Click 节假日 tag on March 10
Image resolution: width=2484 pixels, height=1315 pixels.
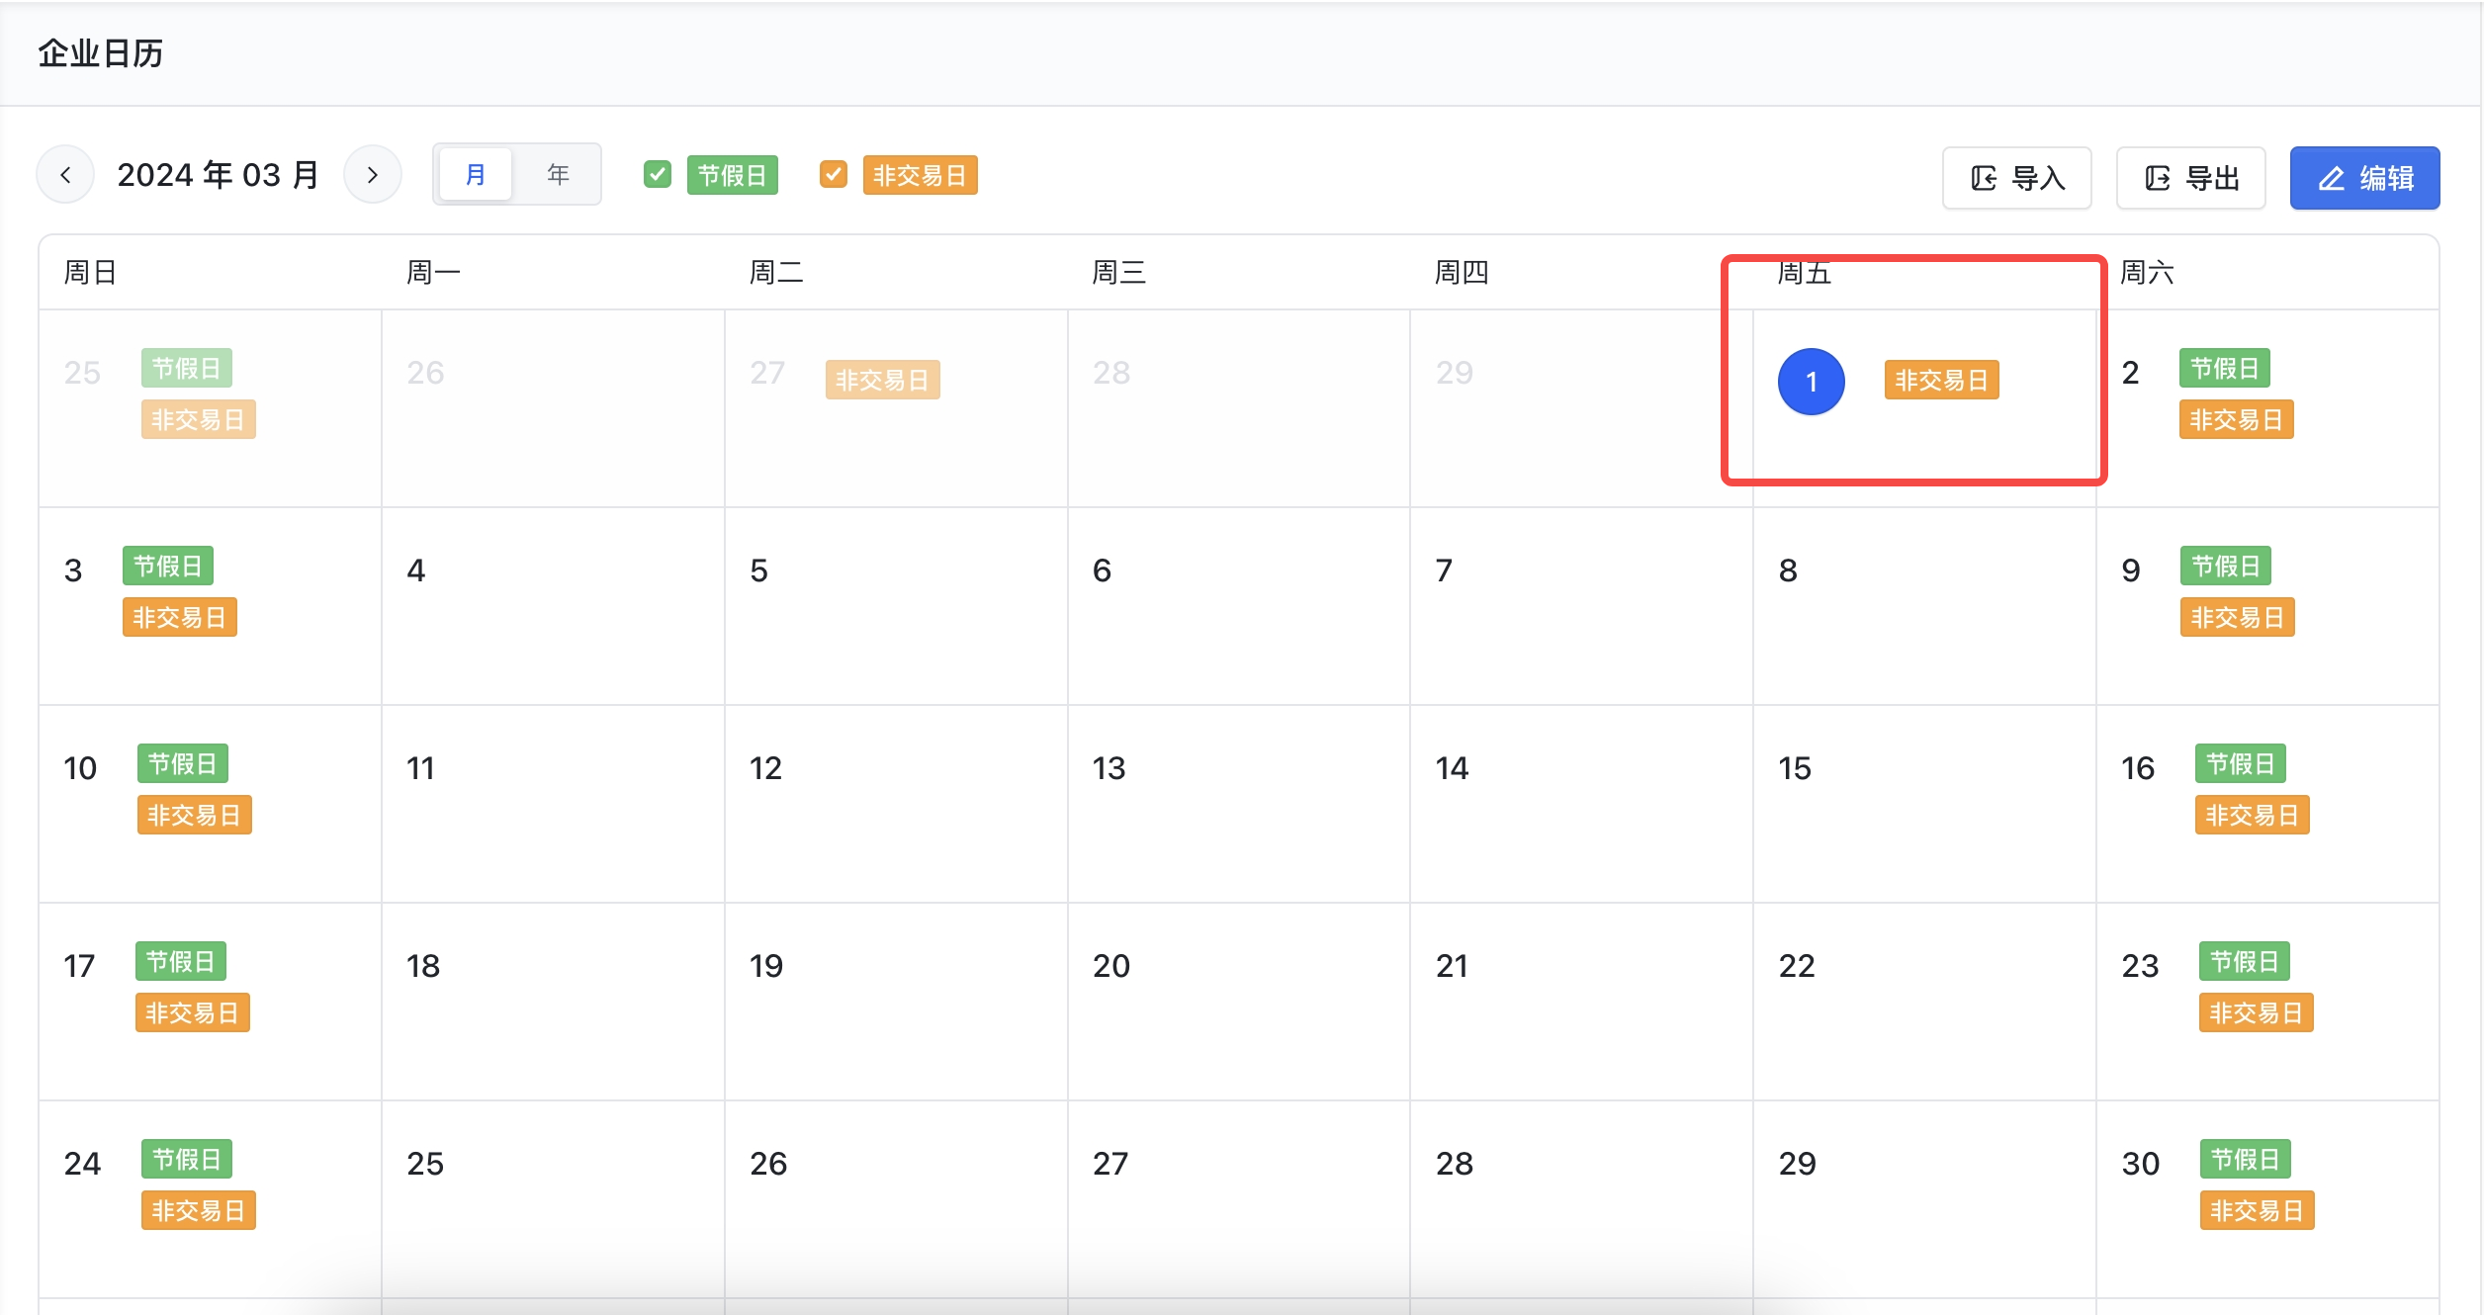183,764
